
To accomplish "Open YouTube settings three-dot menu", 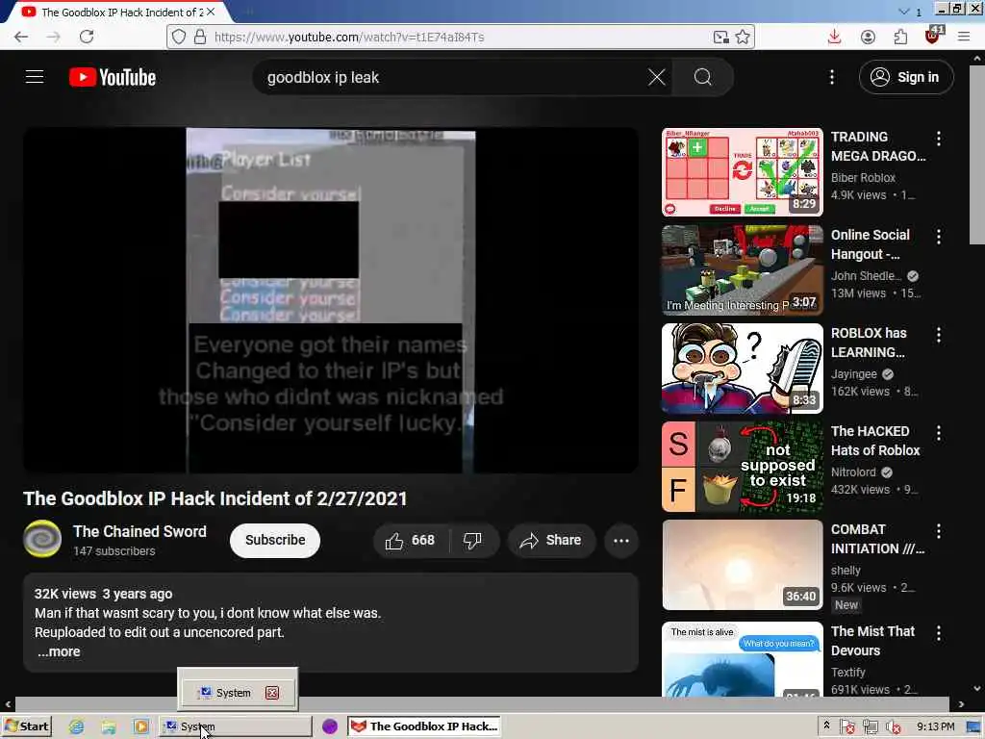I will (x=832, y=77).
